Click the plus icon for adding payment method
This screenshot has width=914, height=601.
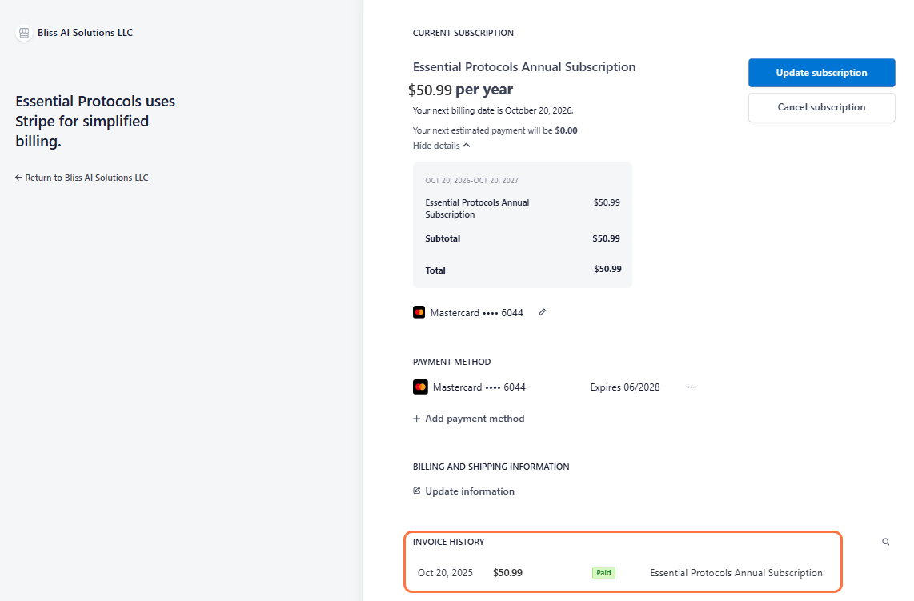pos(416,419)
